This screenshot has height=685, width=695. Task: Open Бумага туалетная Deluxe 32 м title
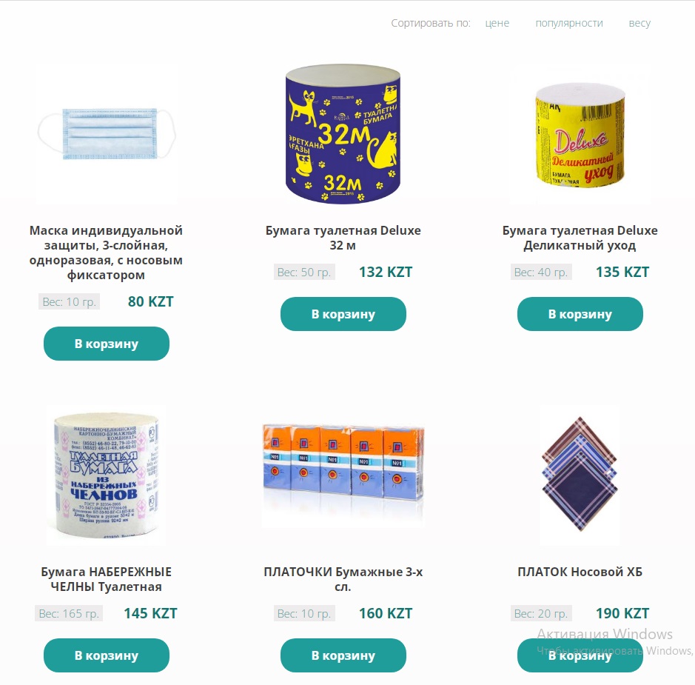[343, 238]
